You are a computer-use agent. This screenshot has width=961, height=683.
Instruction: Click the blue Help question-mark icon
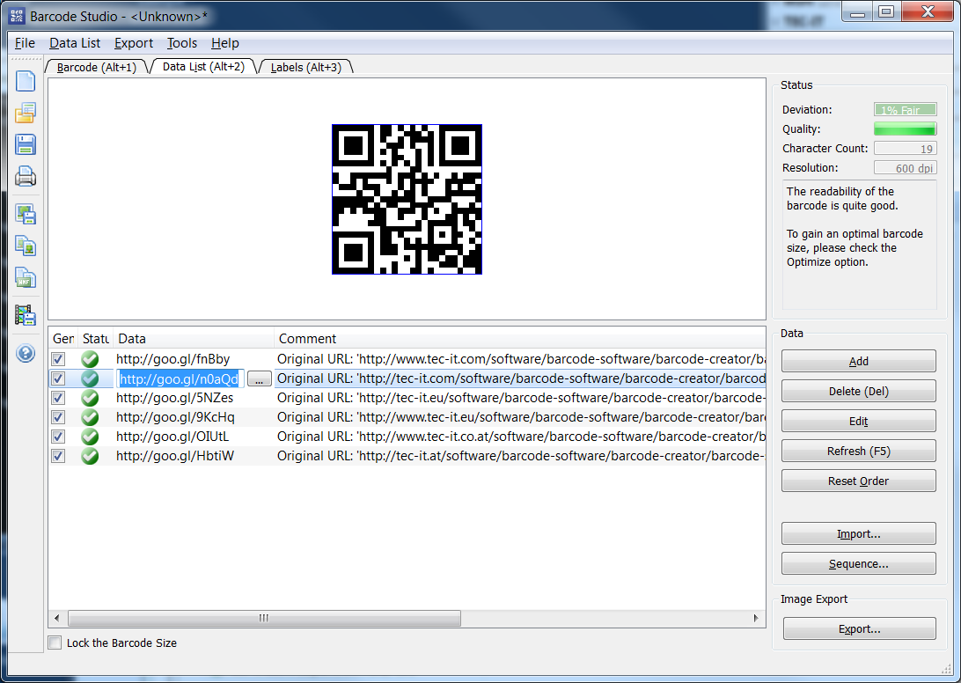coord(26,353)
